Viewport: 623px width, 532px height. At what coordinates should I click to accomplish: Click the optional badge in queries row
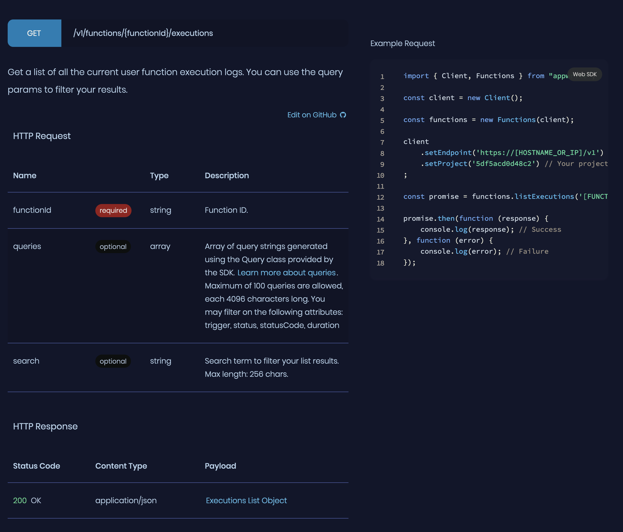pyautogui.click(x=113, y=247)
